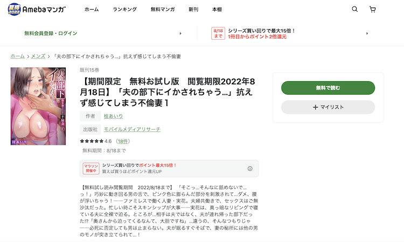This screenshot has height=242, width=404.
Task: Click the メンズ breadcrumb link
Action: tap(38, 56)
